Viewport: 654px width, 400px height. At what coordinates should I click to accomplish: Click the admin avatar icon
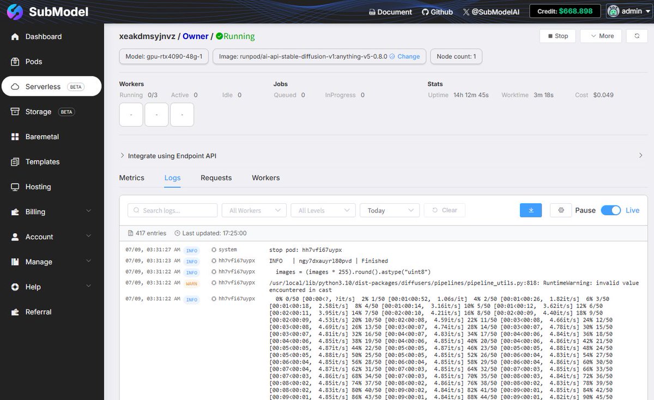(613, 11)
